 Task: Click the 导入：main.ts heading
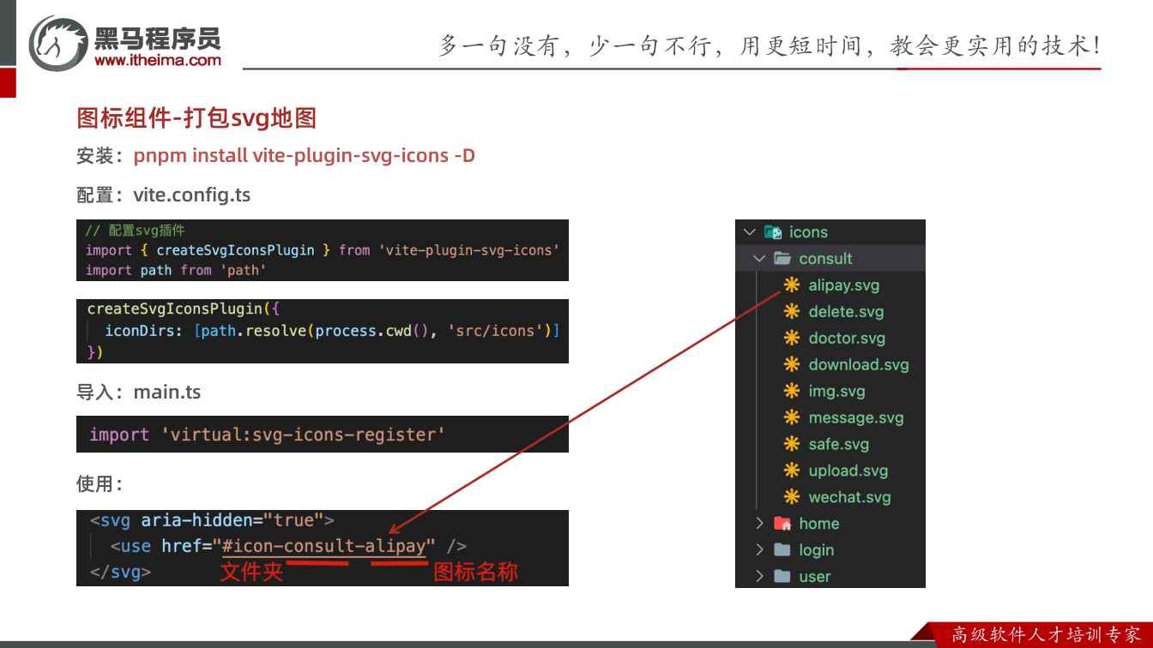click(138, 393)
